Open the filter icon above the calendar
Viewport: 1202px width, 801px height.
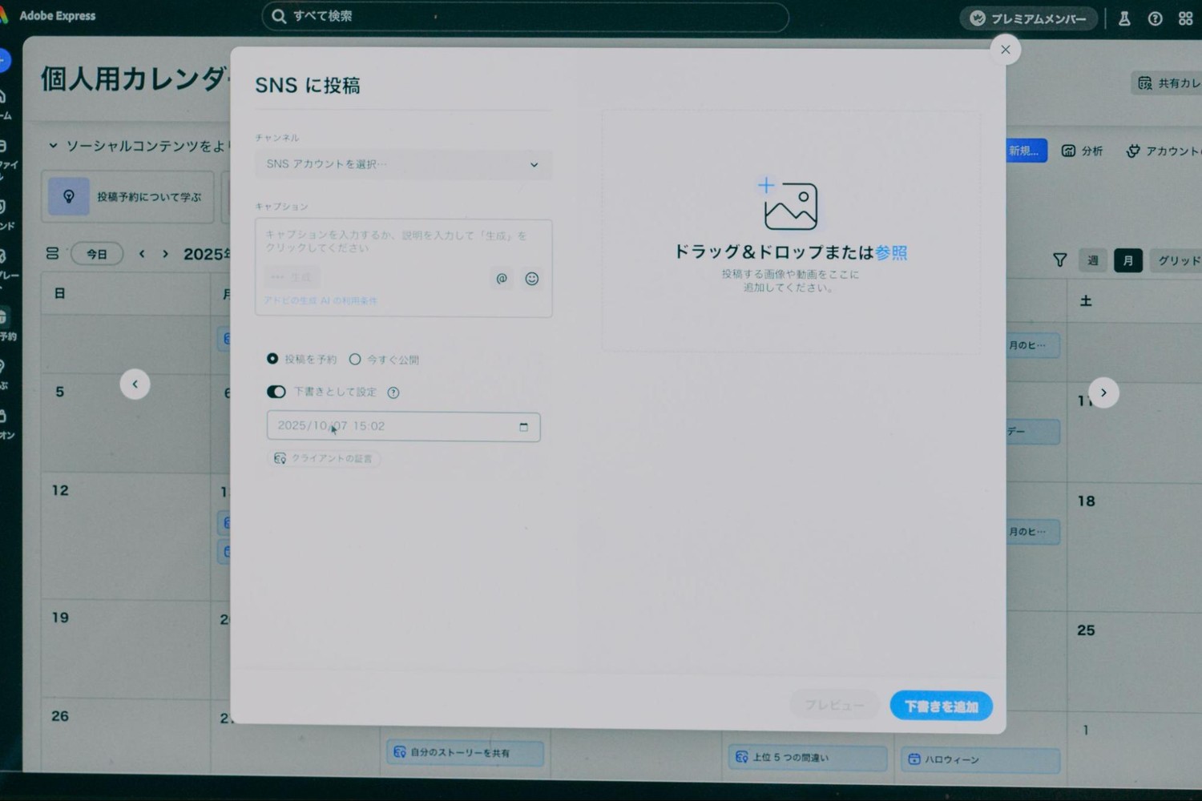[x=1059, y=260]
